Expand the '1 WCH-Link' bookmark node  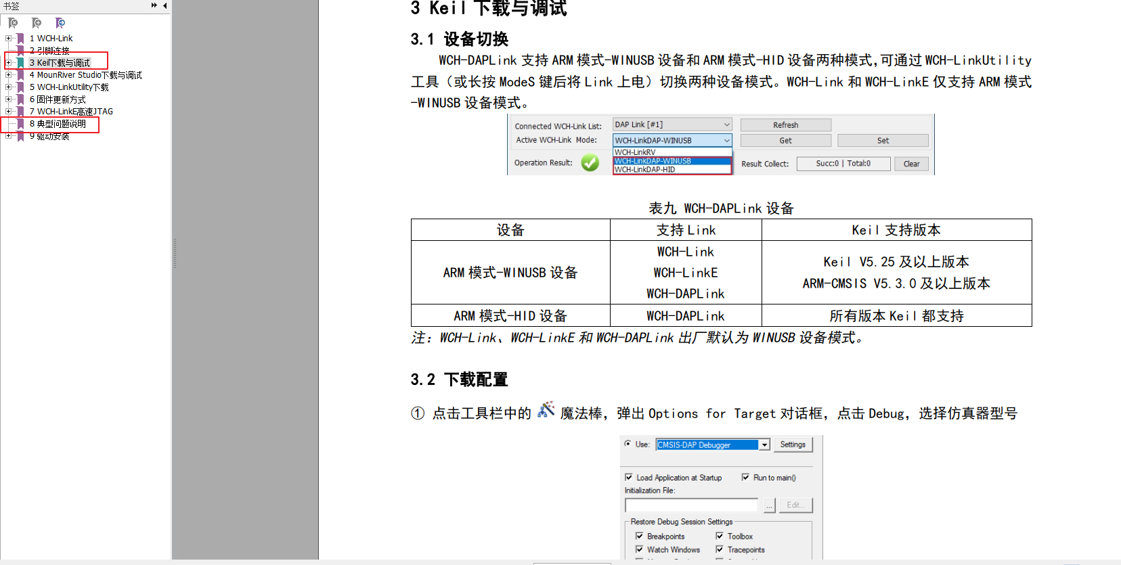[8, 39]
